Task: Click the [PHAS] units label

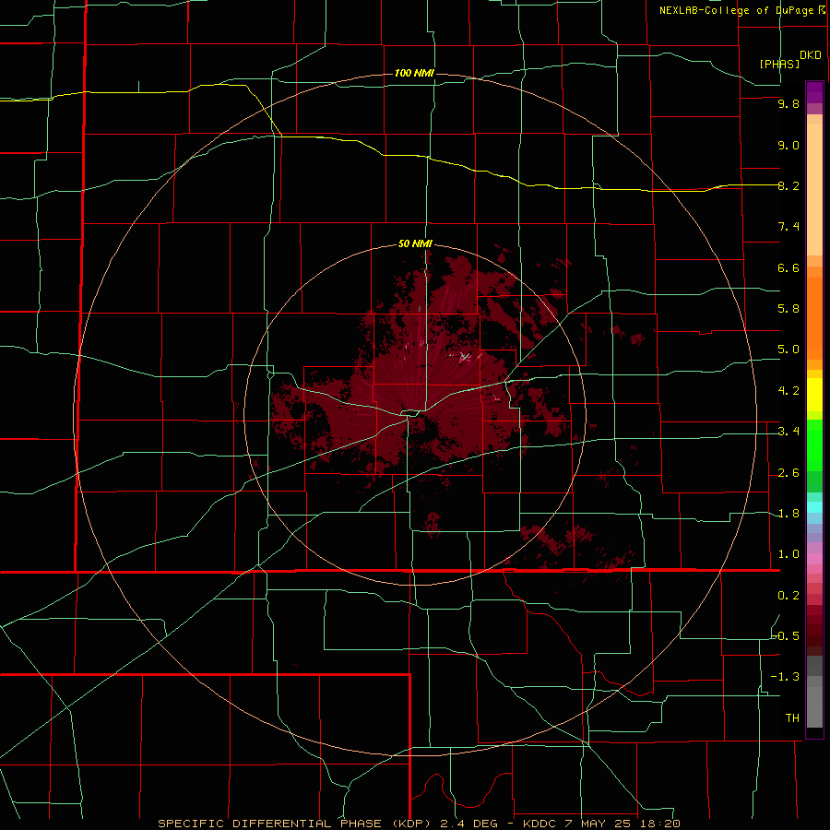Action: pyautogui.click(x=779, y=64)
